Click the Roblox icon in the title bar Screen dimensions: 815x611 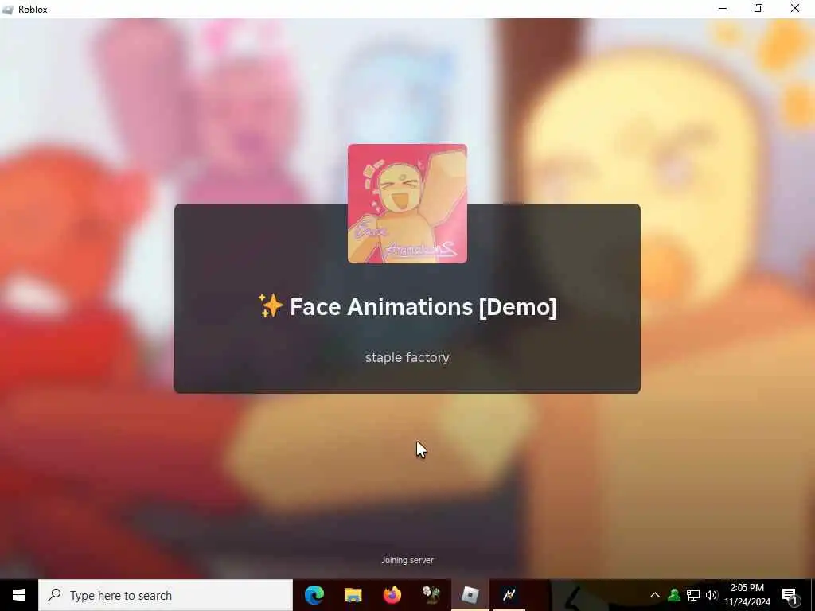pos(7,10)
